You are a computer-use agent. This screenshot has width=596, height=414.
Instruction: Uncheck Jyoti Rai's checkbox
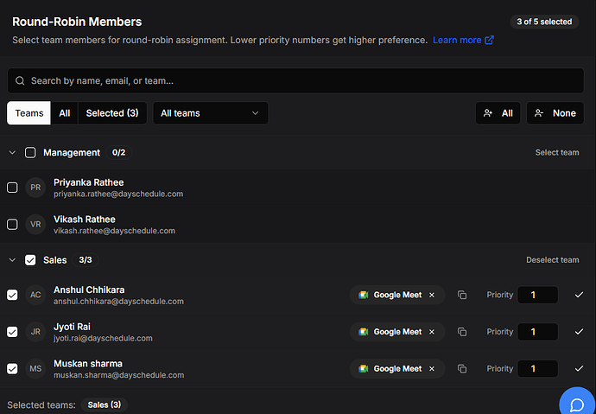12,332
